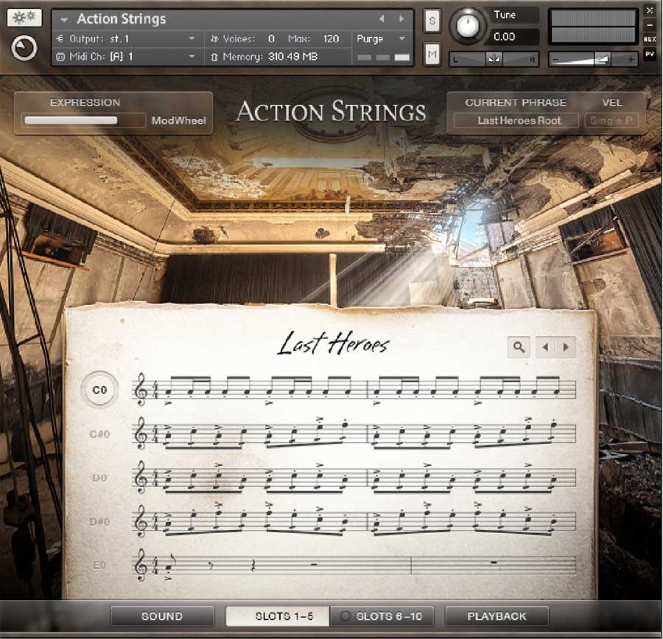Open the snowflake instrument options icon
Viewport: 663px width, 639px height.
tap(24, 18)
